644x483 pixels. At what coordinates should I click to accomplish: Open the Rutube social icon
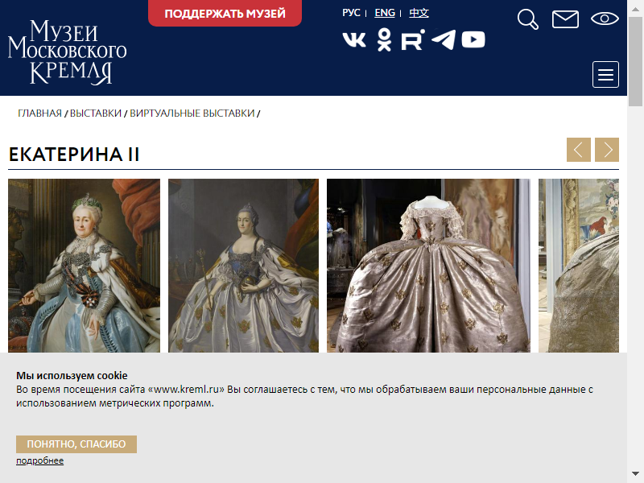pos(413,39)
